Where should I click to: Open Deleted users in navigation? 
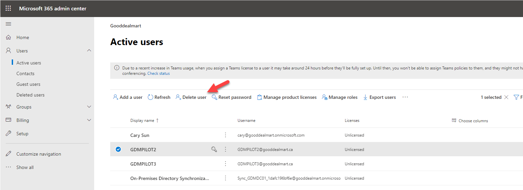click(x=30, y=95)
